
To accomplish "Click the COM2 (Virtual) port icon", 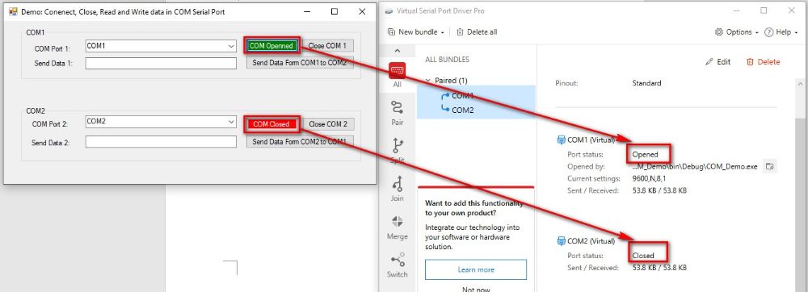I will (x=562, y=240).
